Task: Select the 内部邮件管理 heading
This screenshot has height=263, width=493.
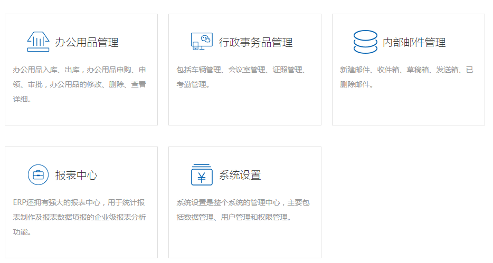Action: tap(414, 42)
